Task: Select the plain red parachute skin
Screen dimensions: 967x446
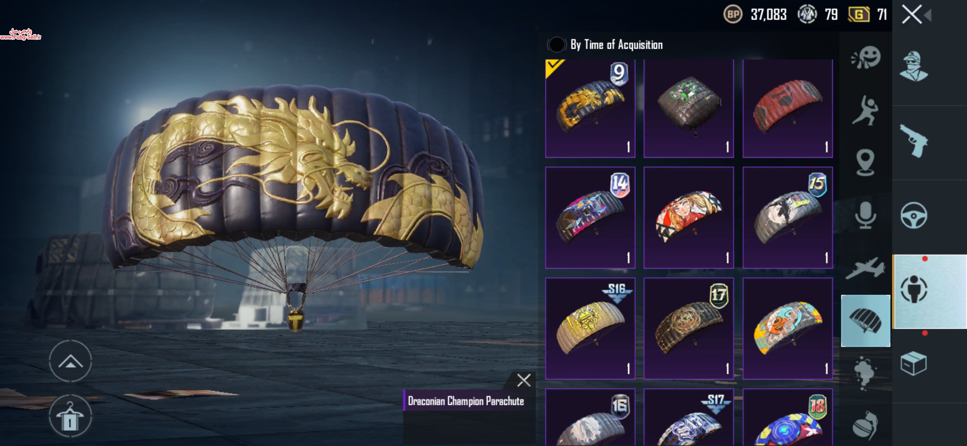Action: point(788,108)
